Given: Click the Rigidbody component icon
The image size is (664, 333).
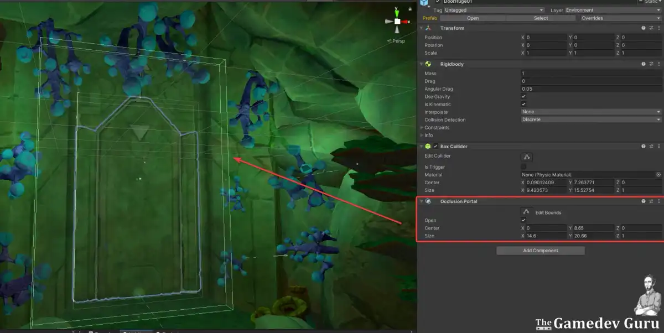Looking at the screenshot, I should [x=429, y=64].
